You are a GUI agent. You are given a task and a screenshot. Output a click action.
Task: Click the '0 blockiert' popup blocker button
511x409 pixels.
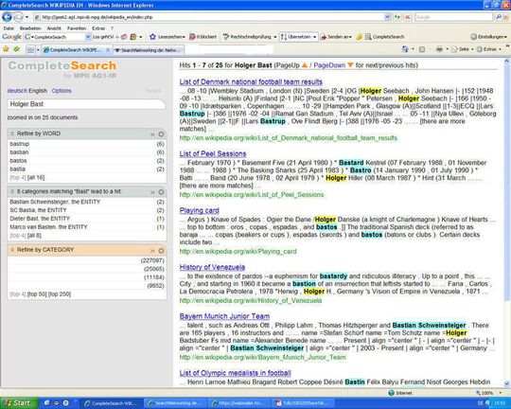pyautogui.click(x=203, y=37)
